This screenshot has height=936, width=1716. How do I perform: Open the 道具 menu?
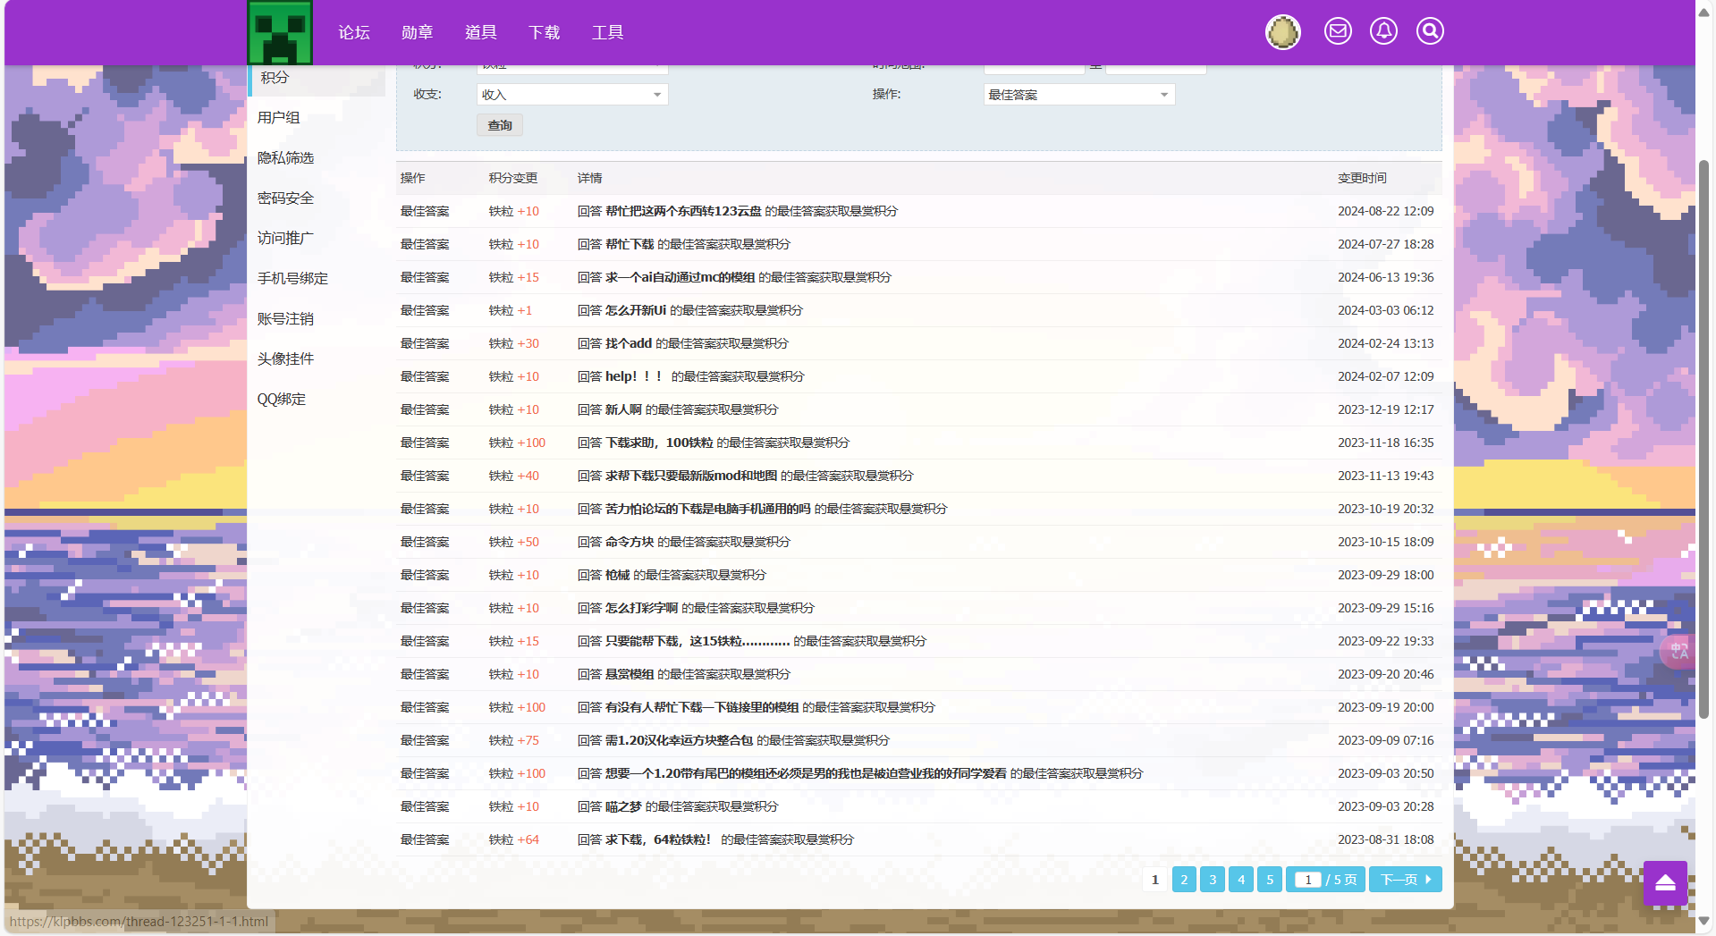(481, 32)
